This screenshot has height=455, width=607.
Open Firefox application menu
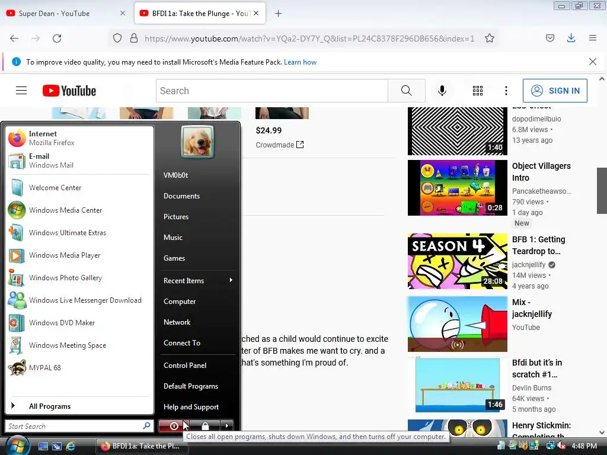pos(593,38)
